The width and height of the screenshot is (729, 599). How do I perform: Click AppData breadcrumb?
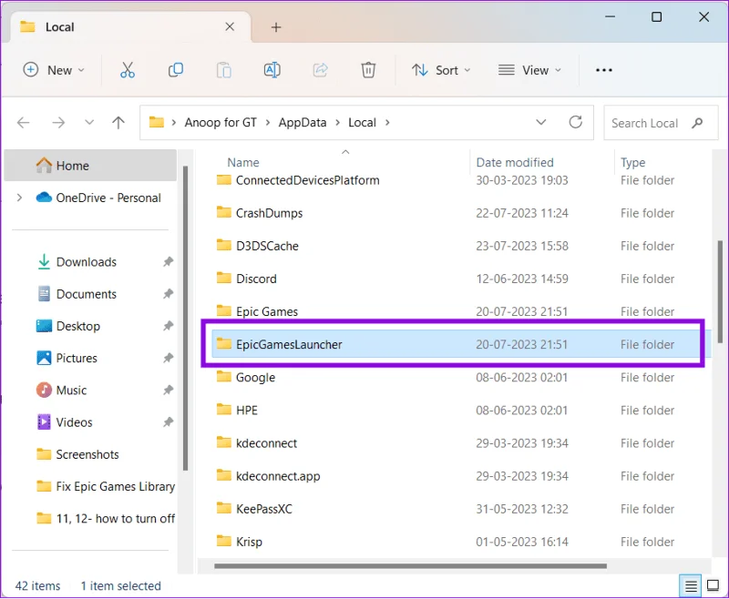click(x=303, y=123)
